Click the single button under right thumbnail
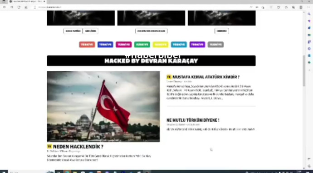The image size is (313, 173). 221,31
